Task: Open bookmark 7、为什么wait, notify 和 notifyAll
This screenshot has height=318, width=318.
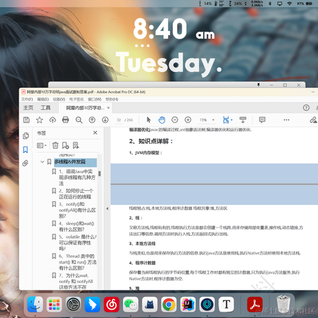Action: coord(76,281)
